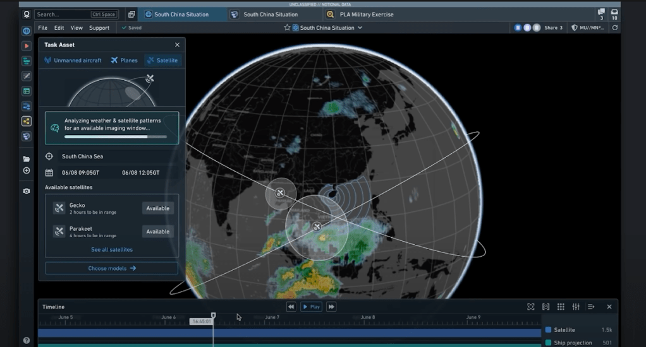
Task: Click the globe map icon in the sidebar
Action: pos(27,31)
